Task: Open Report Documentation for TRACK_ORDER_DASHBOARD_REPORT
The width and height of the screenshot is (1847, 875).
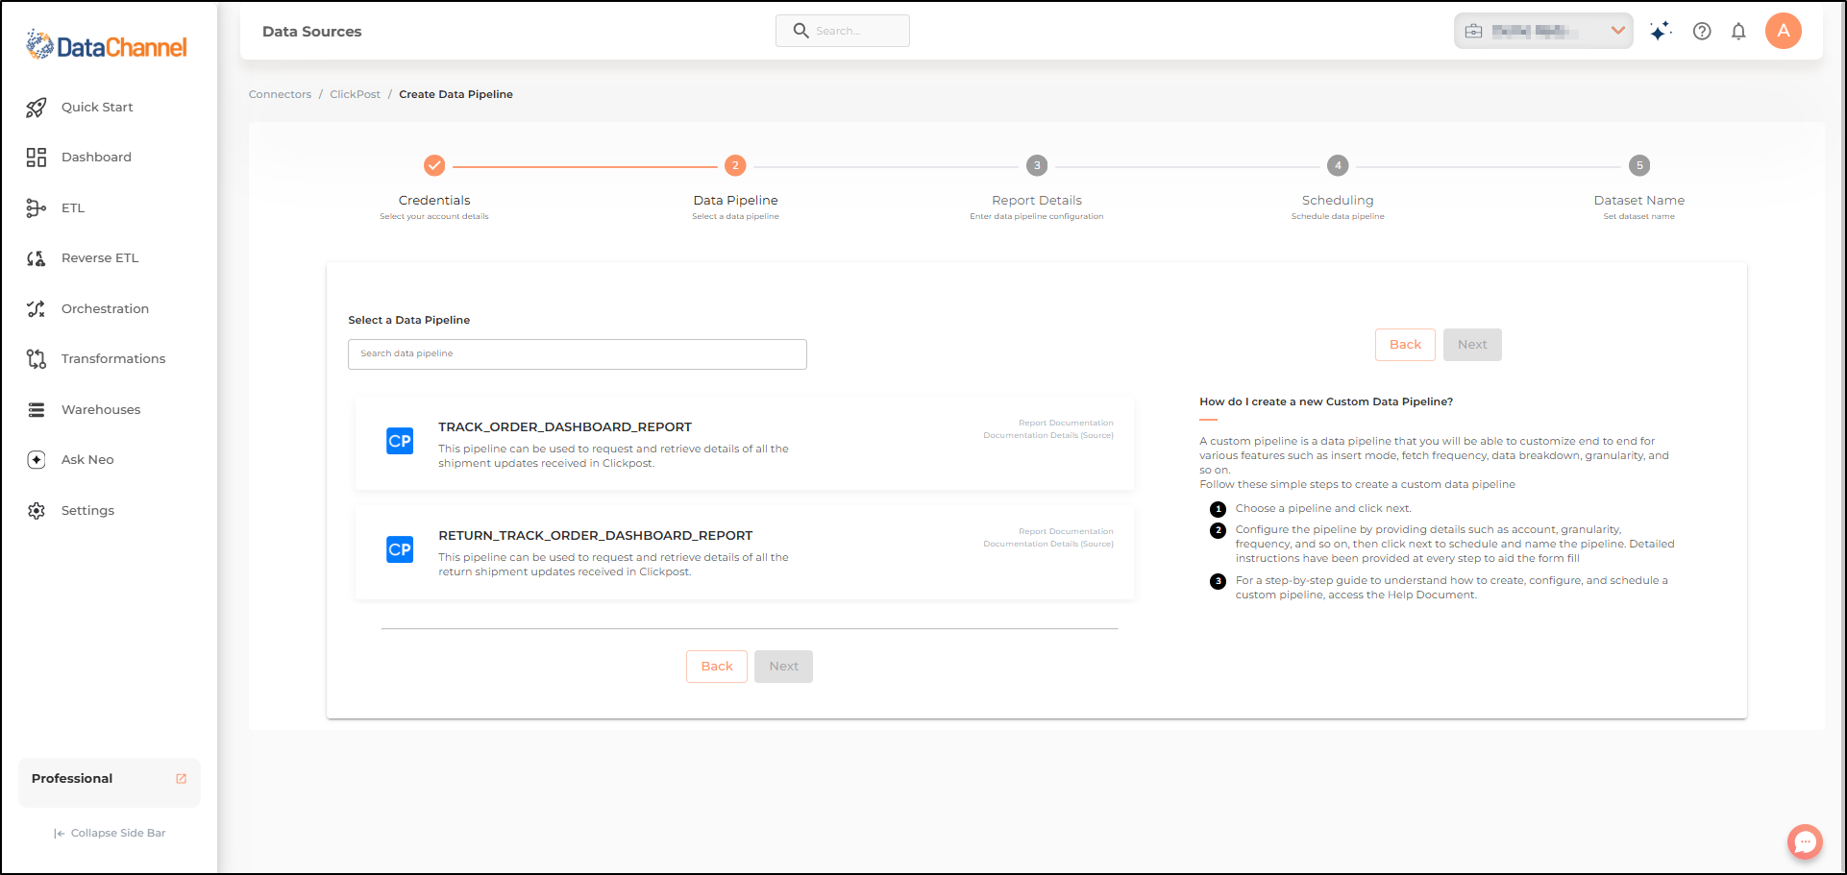Action: [x=1066, y=423]
